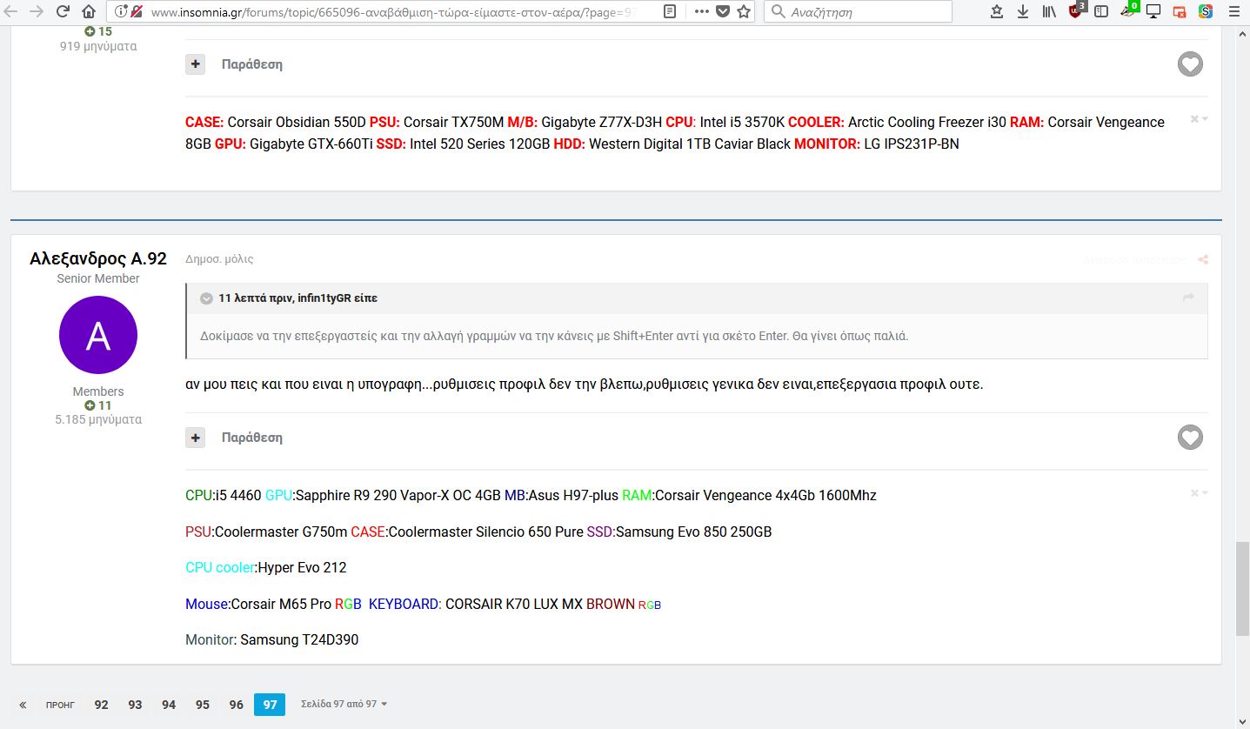This screenshot has height=729, width=1250.
Task: Click the Αναζήτηση search field
Action: click(858, 11)
